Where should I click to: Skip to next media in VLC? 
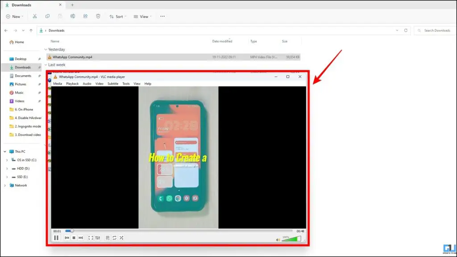pos(81,238)
